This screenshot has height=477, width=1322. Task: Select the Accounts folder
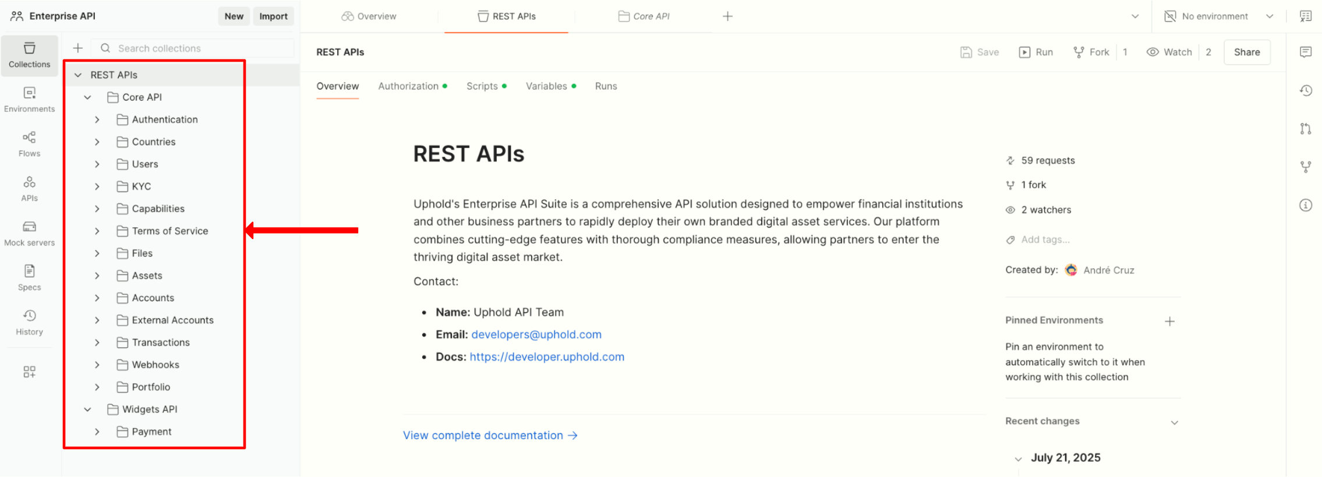(154, 298)
